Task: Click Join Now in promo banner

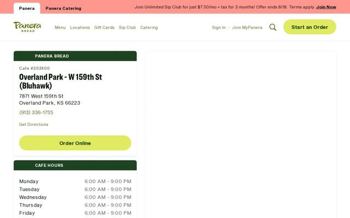Action: pyautogui.click(x=326, y=7)
